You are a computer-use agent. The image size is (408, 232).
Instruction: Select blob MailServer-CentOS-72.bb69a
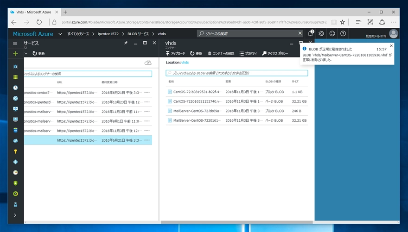pos(237,111)
